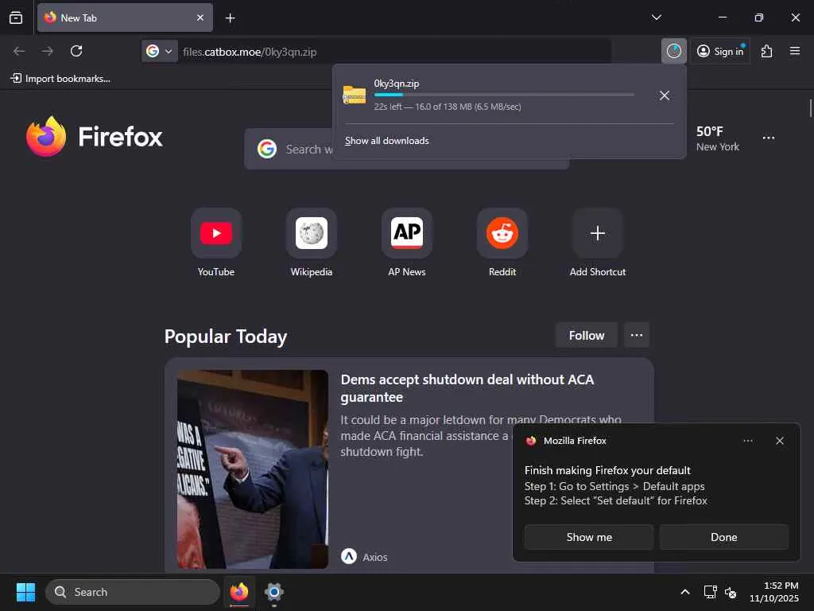
Task: Open the Google search engine dropdown in address bar
Action: pyautogui.click(x=160, y=52)
